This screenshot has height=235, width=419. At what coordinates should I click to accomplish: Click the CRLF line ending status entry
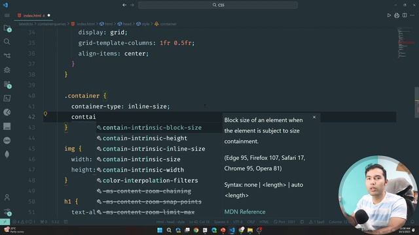[251, 222]
